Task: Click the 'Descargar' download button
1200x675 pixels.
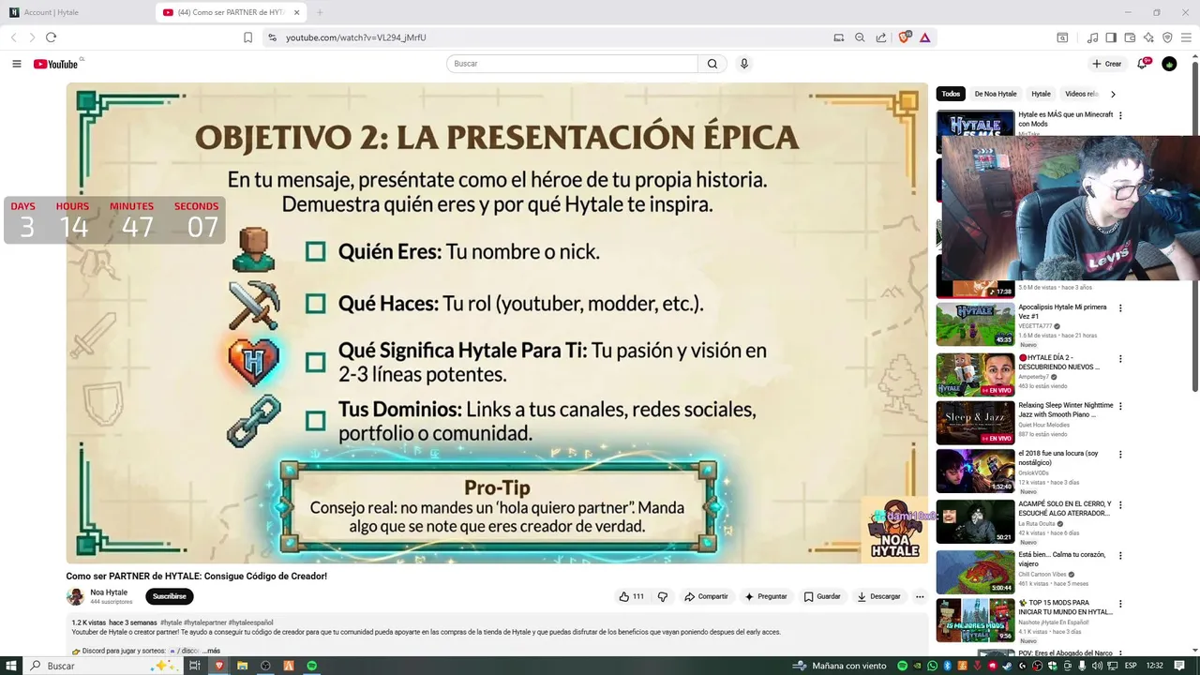Action: (878, 596)
